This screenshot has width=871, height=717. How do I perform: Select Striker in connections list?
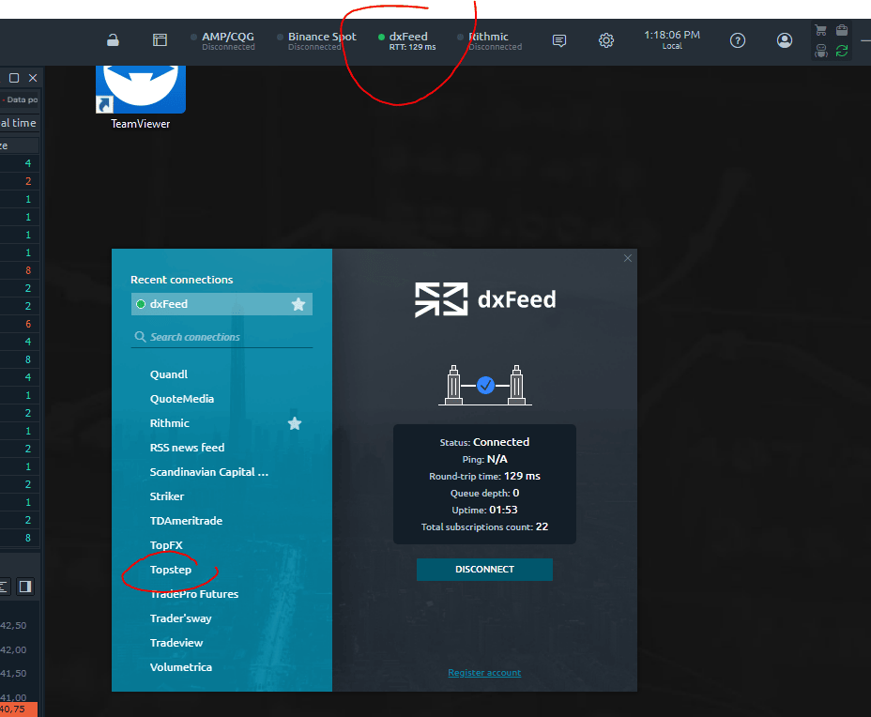coord(167,496)
